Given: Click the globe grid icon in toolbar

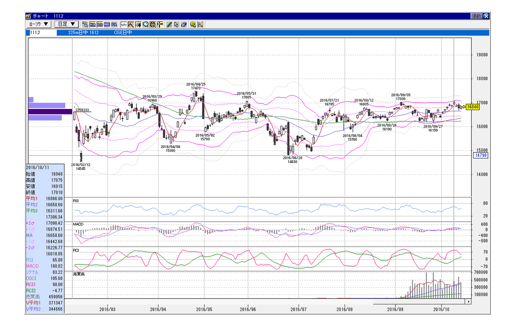Looking at the screenshot, I should point(152,24).
